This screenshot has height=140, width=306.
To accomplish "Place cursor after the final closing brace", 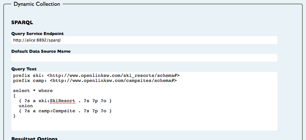I will coord(16,116).
